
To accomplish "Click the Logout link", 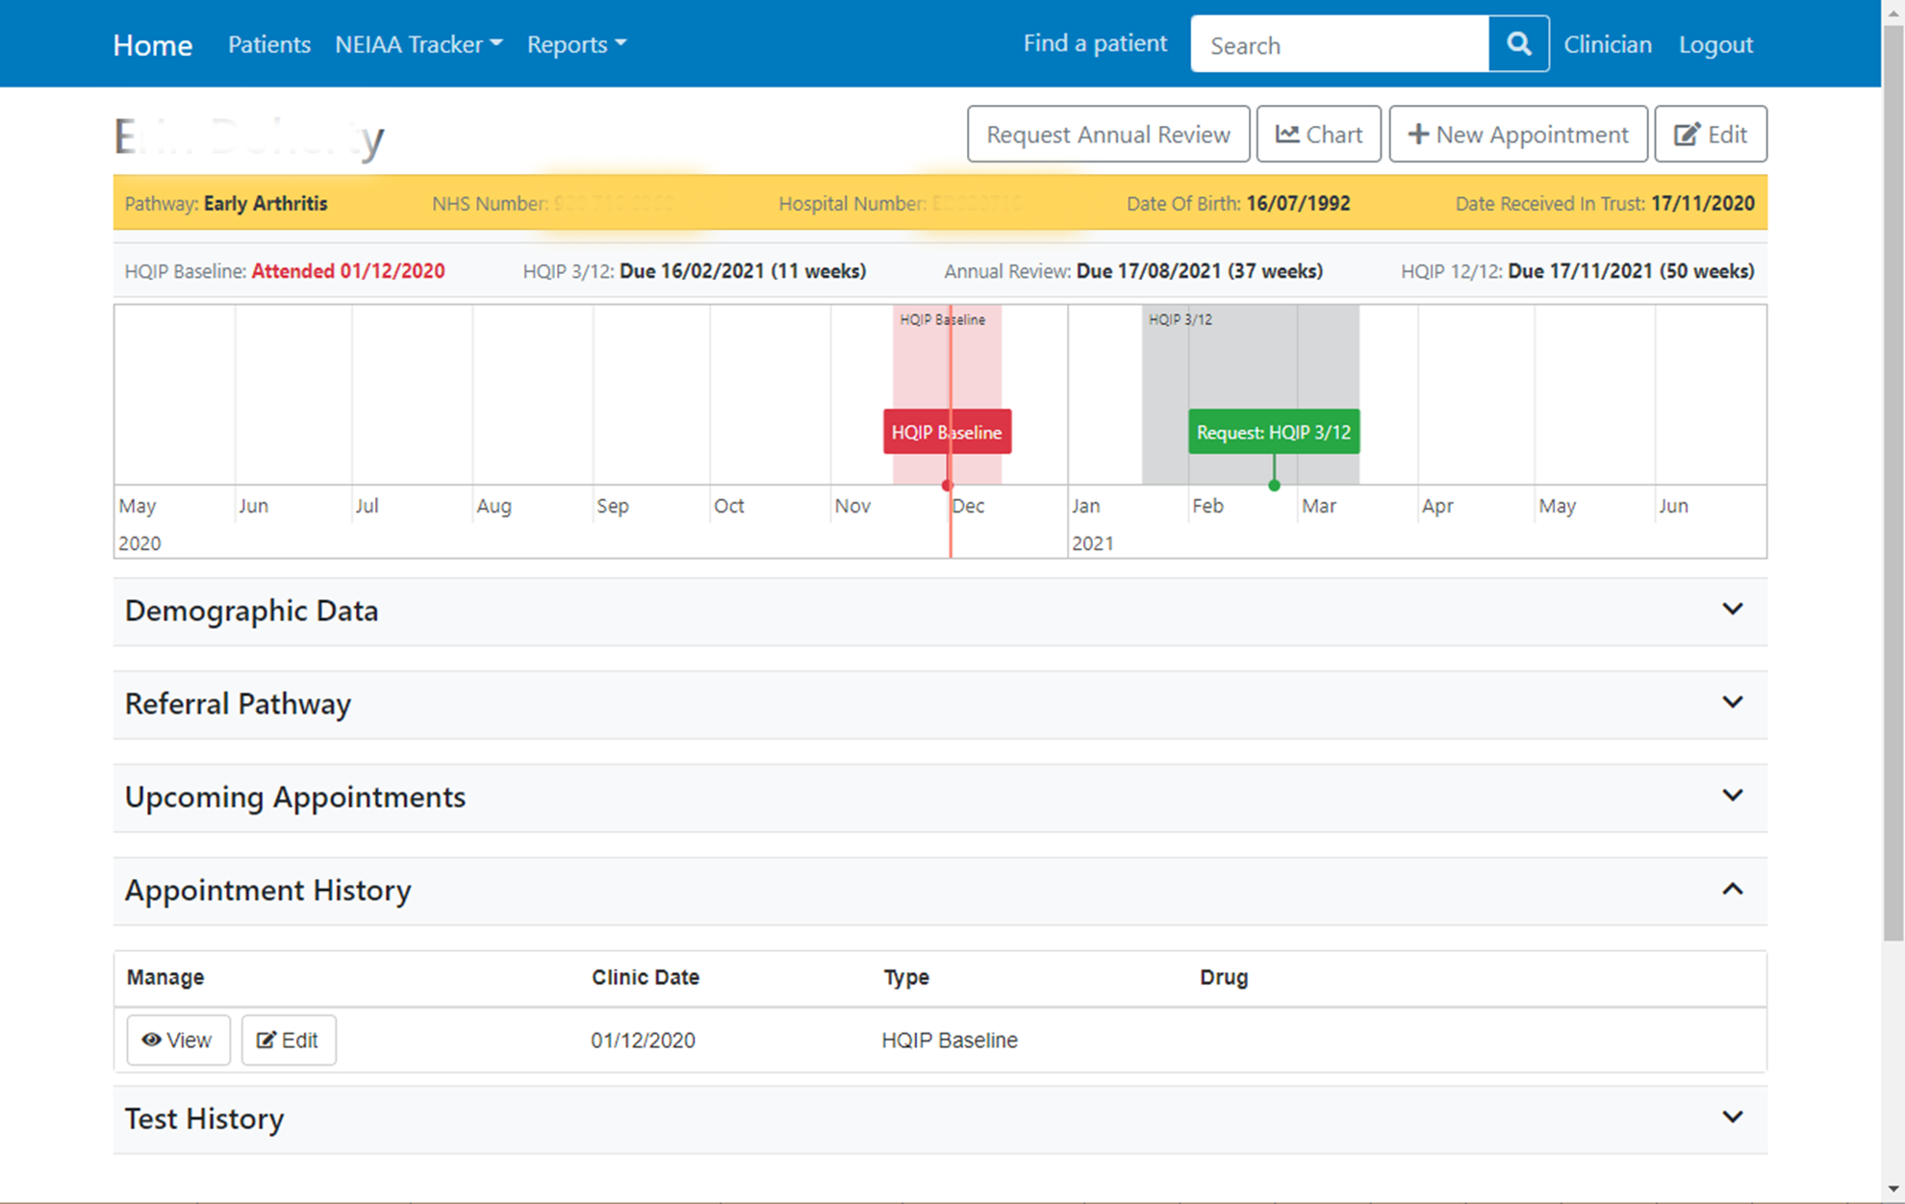I will click(1715, 44).
